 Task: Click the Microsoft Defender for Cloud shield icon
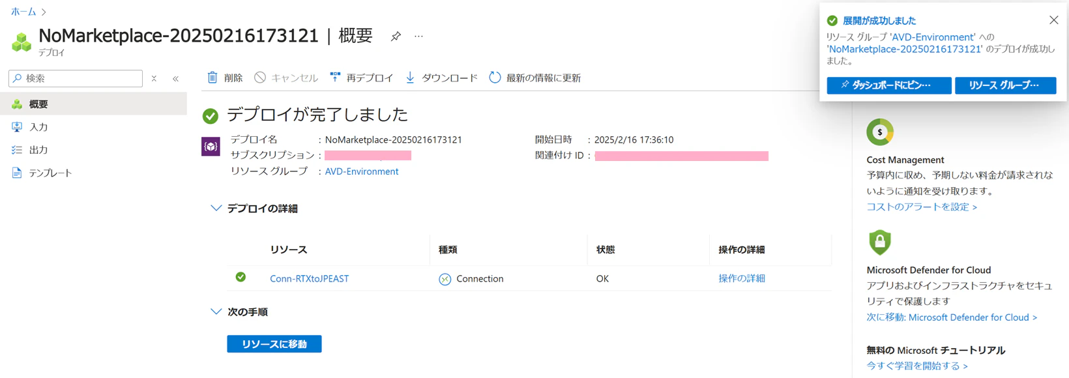(880, 242)
